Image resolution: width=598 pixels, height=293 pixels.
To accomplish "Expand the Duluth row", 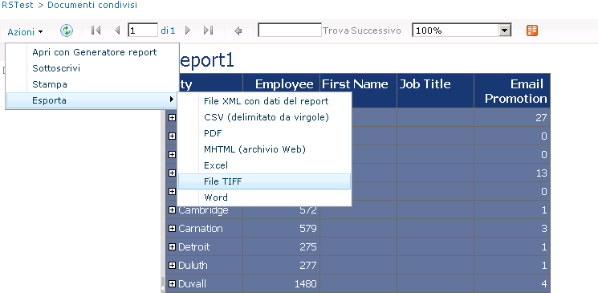I will click(172, 265).
